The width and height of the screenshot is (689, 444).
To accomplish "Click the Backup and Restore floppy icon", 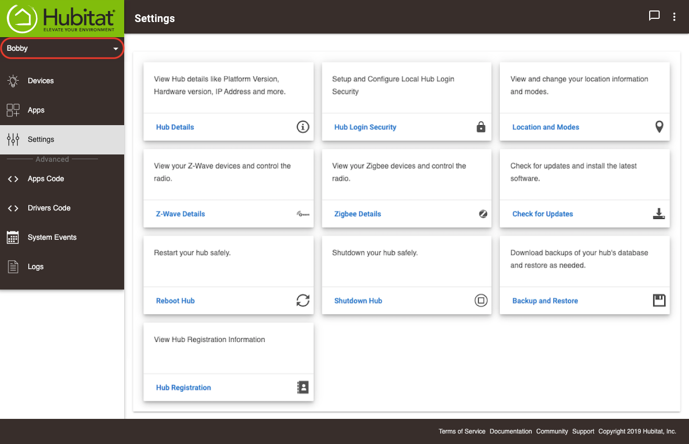I will (x=659, y=301).
